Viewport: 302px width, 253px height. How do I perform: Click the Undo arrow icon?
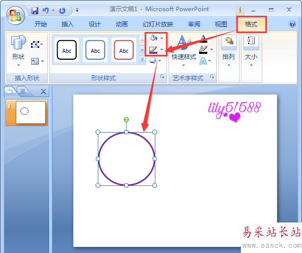click(46, 10)
